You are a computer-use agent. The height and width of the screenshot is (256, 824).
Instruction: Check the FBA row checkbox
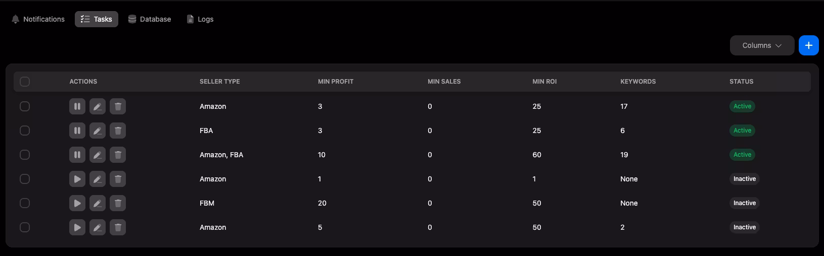(25, 131)
